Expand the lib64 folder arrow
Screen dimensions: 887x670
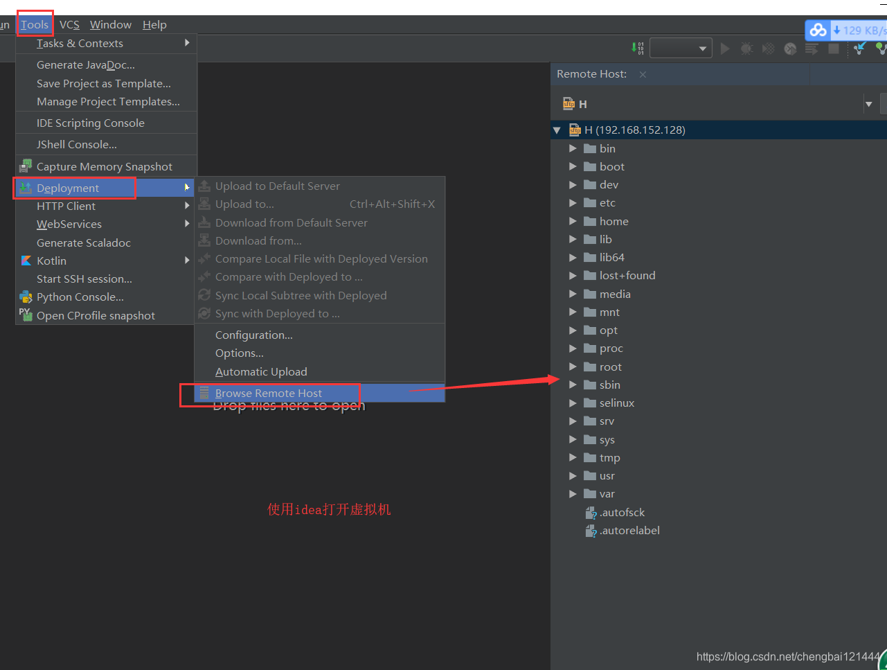click(x=573, y=257)
